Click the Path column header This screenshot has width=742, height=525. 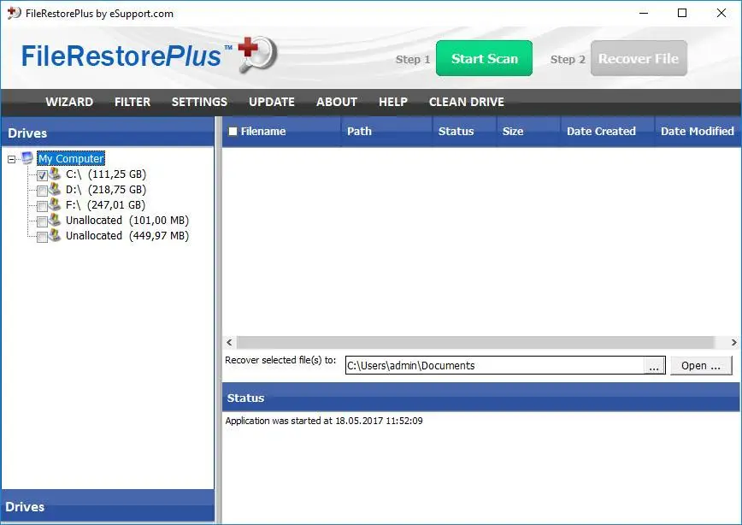(386, 131)
